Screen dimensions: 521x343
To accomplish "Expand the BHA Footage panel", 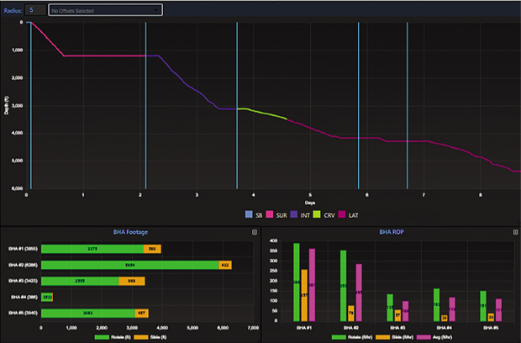I will [254, 231].
